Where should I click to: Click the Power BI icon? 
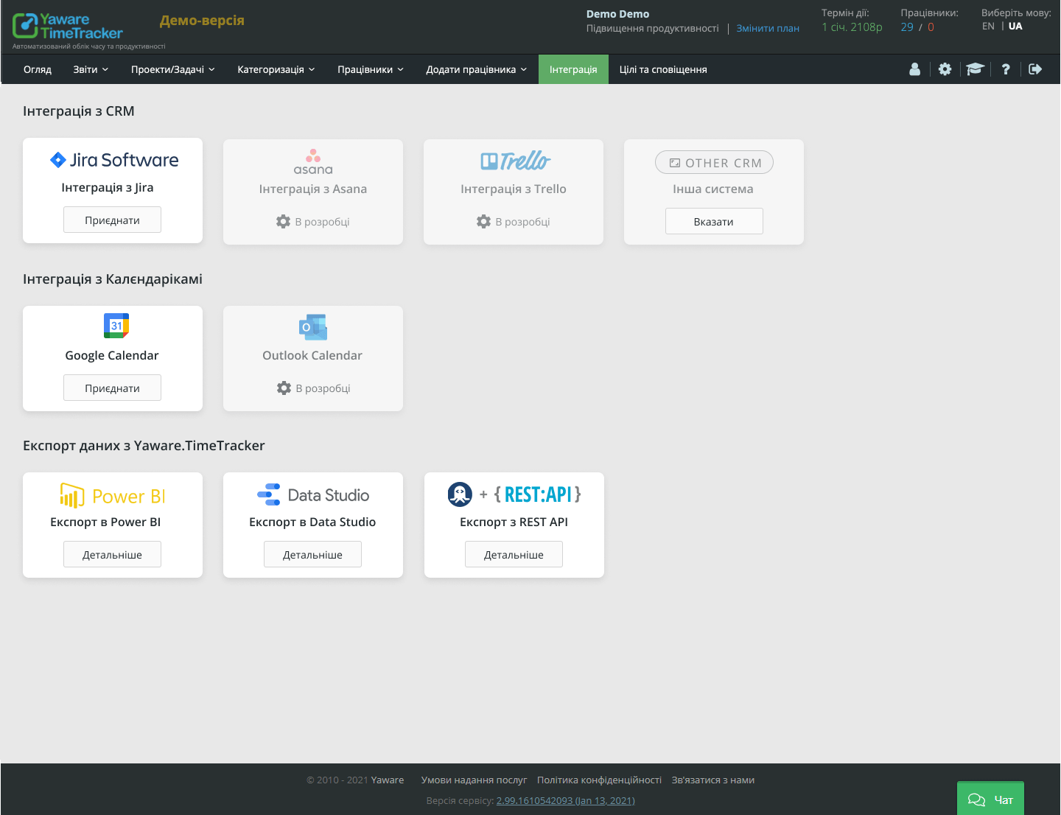73,495
